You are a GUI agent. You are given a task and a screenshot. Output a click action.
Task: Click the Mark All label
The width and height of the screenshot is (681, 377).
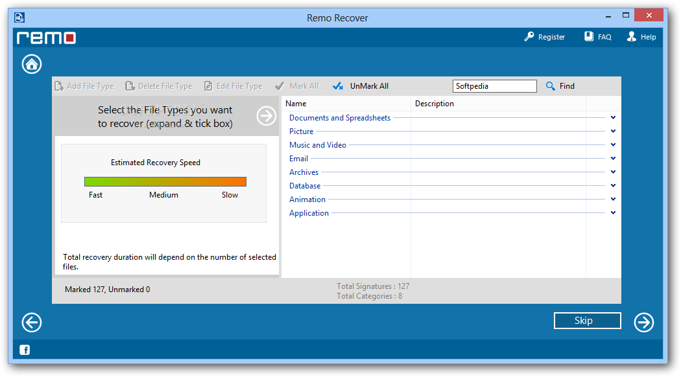[304, 86]
